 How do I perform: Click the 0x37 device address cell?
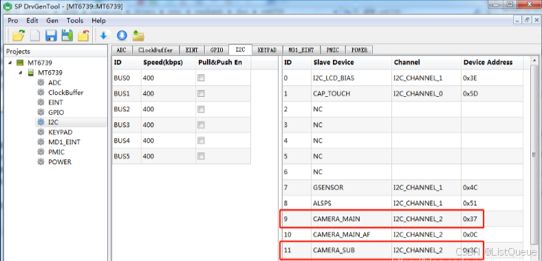492,218
